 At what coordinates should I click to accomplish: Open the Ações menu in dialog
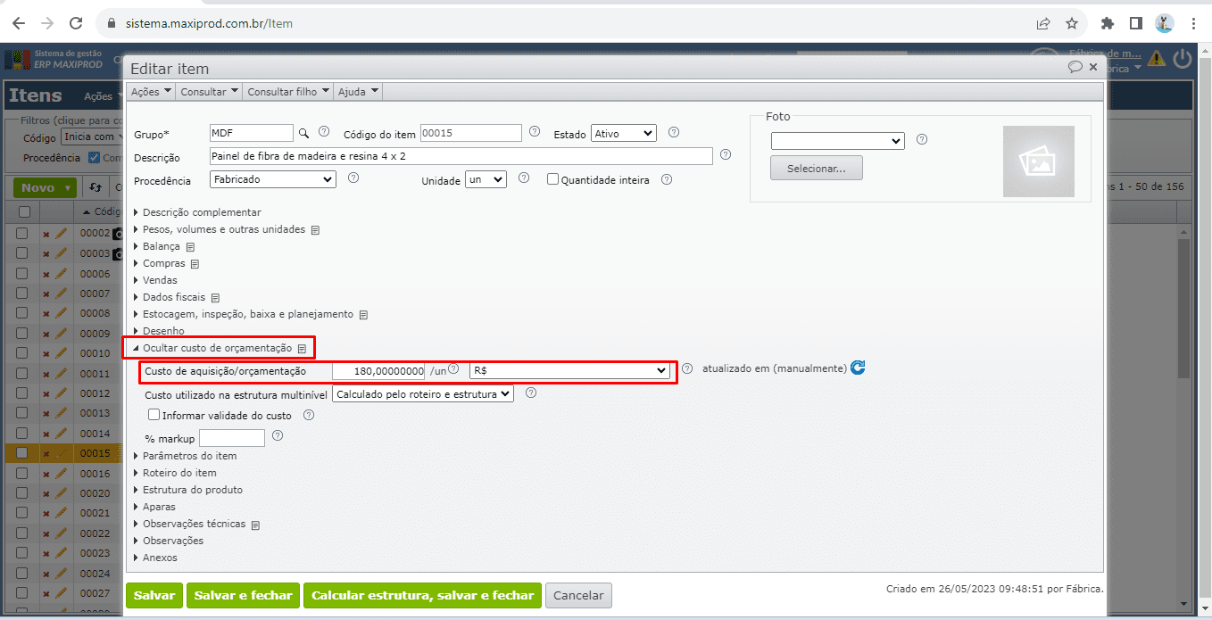(151, 91)
